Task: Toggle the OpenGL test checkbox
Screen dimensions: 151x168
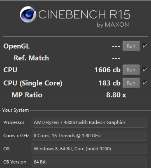Action: tap(145, 46)
